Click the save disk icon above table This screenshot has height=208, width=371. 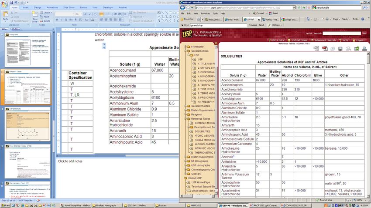click(340, 49)
